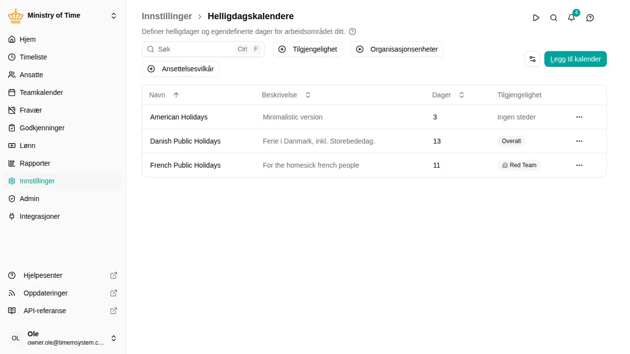Click the Rapporter chart icon
Screen dimensions: 630x354
(12, 163)
